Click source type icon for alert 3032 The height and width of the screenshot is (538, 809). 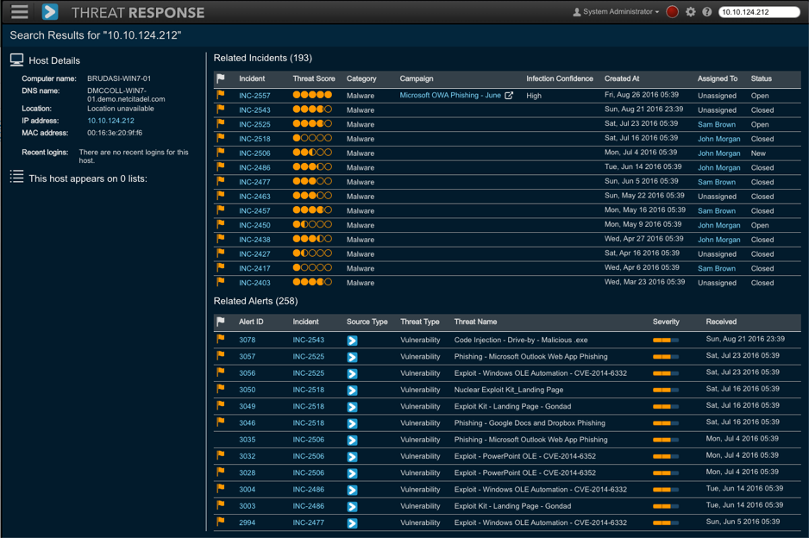[x=353, y=456]
